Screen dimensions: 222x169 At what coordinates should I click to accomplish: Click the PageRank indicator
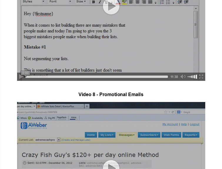(x=61, y=118)
